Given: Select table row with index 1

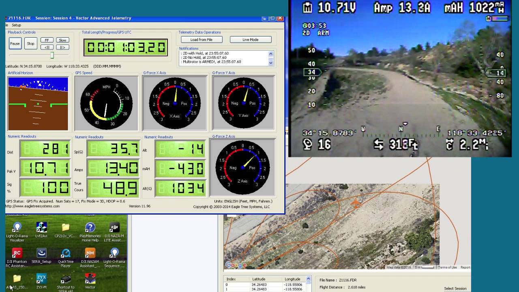Looking at the screenshot, I should 265,290.
